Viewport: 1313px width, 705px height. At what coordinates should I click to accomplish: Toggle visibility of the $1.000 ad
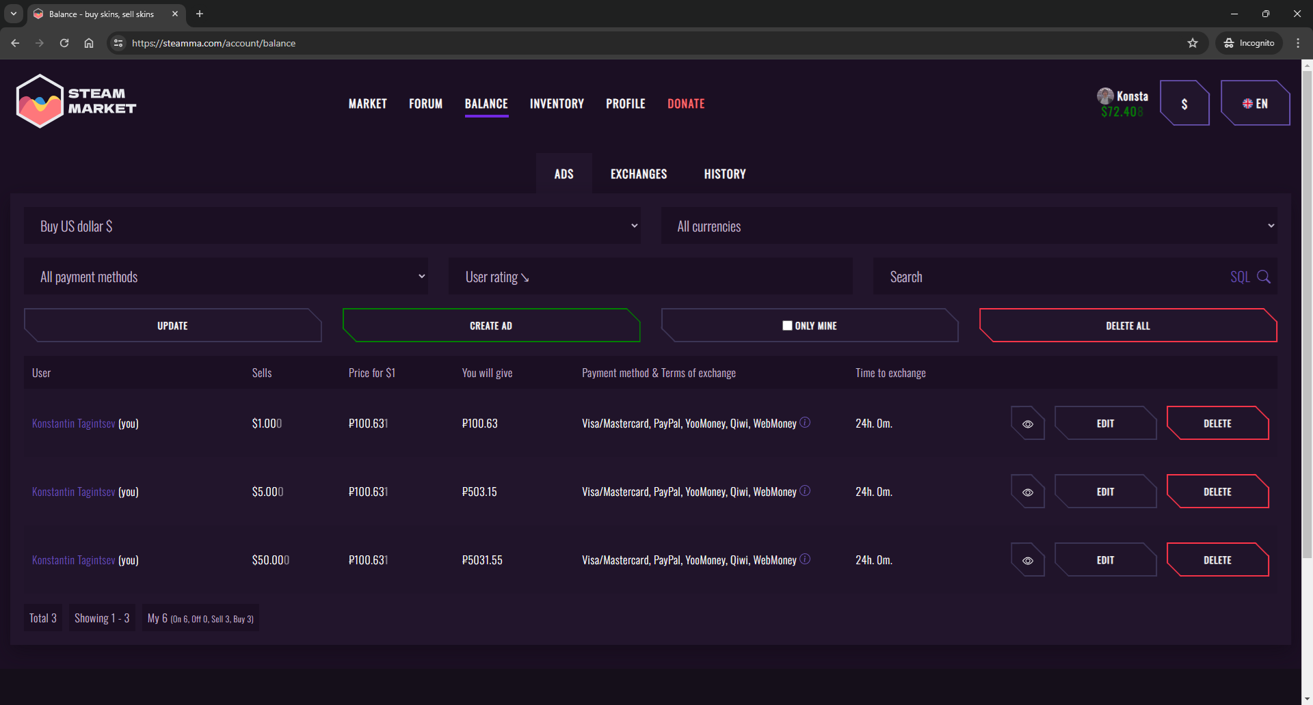point(1027,424)
